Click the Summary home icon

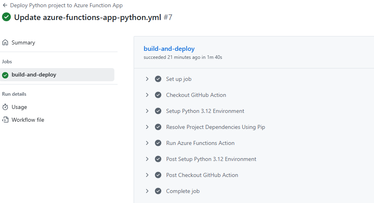point(5,42)
